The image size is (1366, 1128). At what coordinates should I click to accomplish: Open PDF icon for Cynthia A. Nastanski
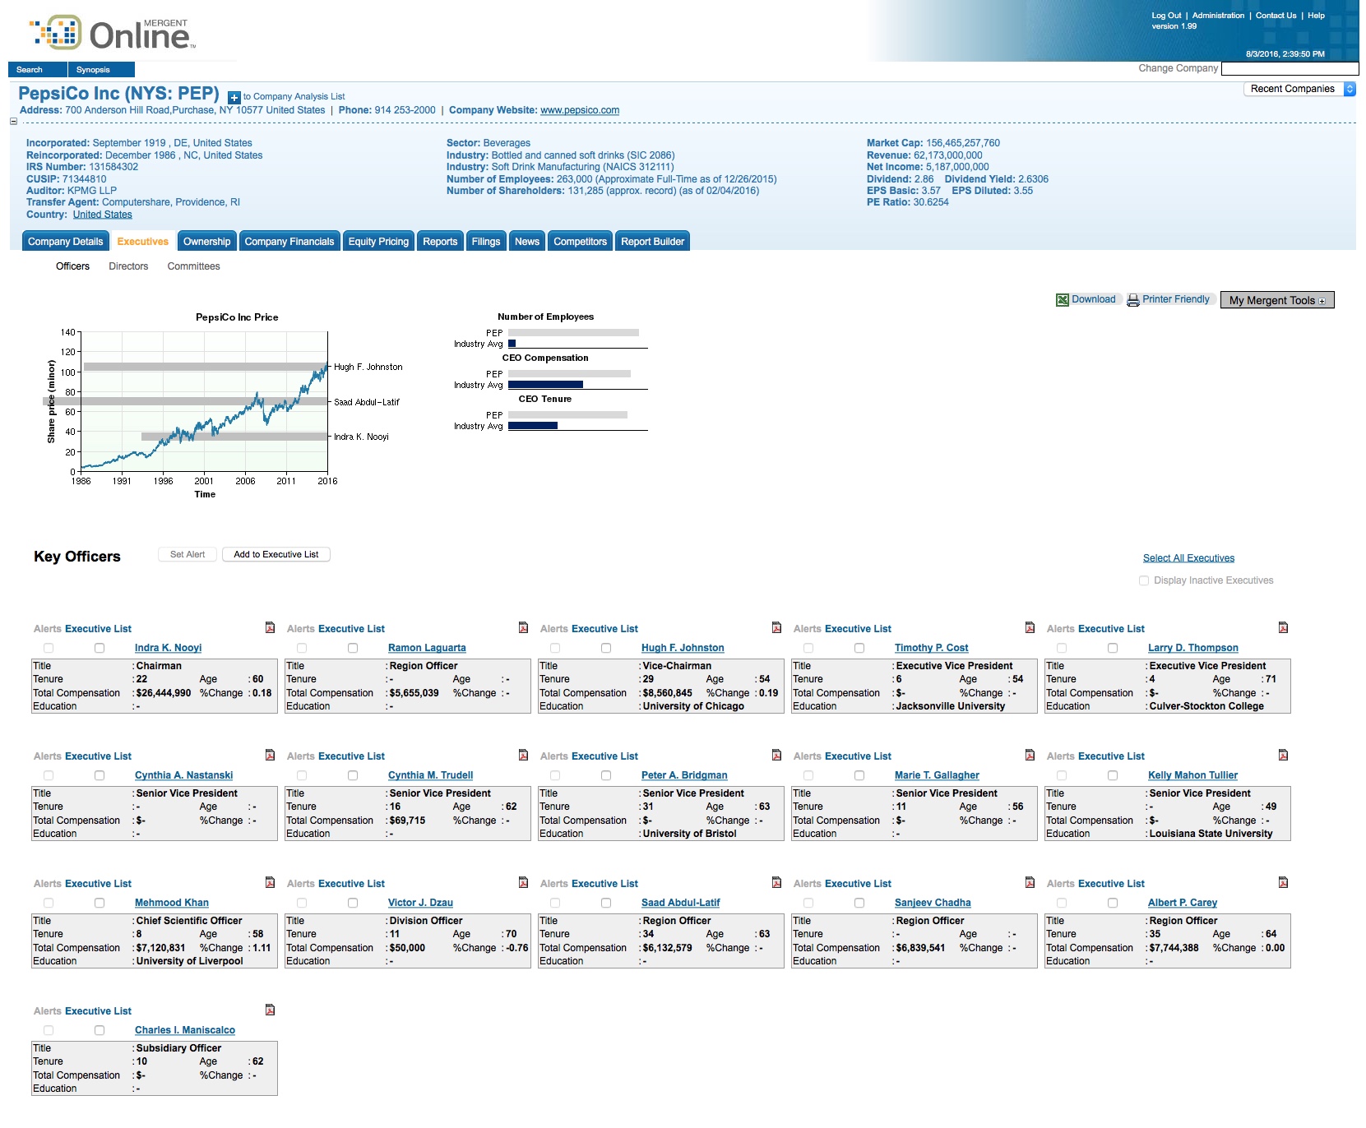(270, 756)
